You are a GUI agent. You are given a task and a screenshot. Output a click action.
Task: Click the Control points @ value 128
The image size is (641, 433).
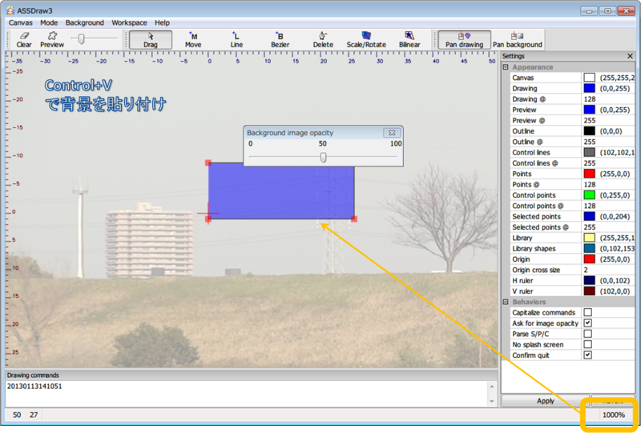(590, 206)
